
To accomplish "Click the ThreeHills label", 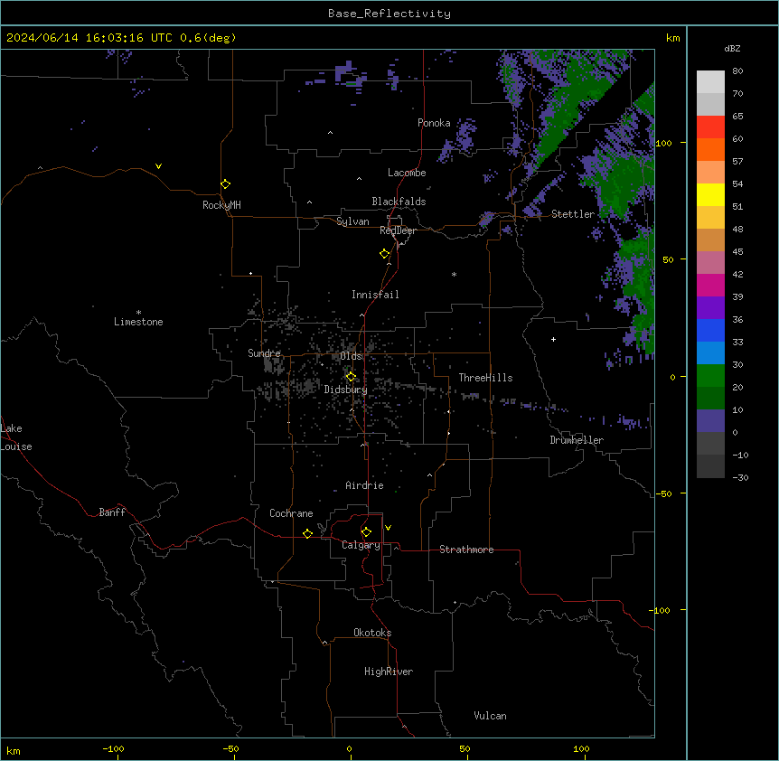I will pos(485,378).
